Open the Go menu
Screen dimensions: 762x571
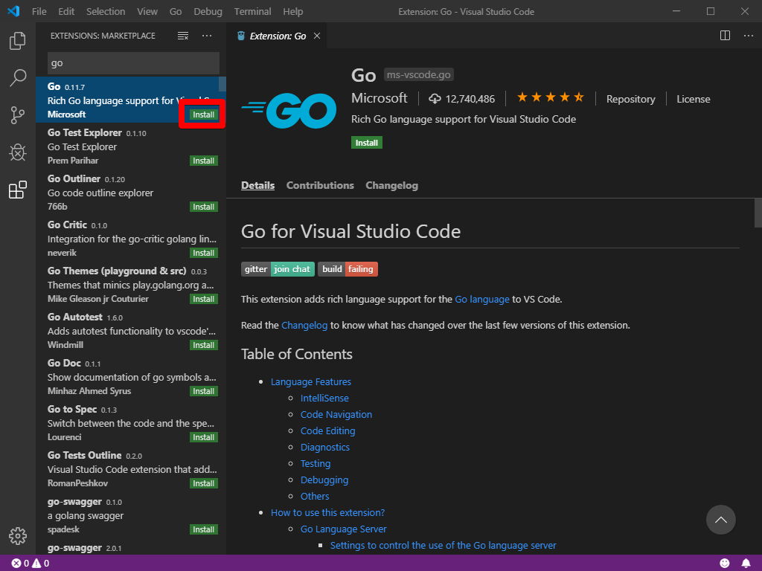point(176,11)
